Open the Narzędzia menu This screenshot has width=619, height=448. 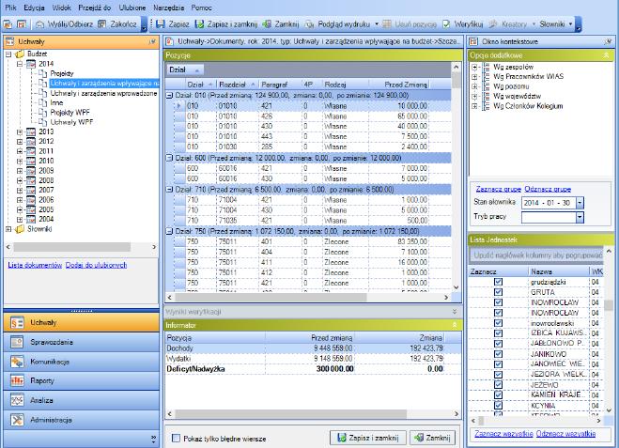168,8
